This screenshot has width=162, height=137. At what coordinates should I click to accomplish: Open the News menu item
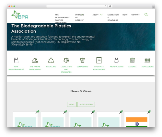tap(125, 15)
